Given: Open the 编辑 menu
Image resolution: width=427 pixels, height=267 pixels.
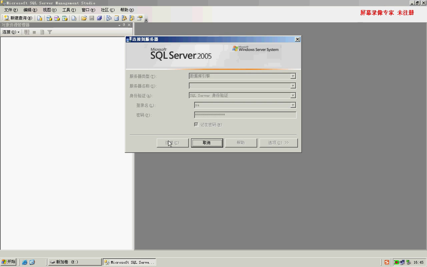Looking at the screenshot, I should click(x=30, y=10).
